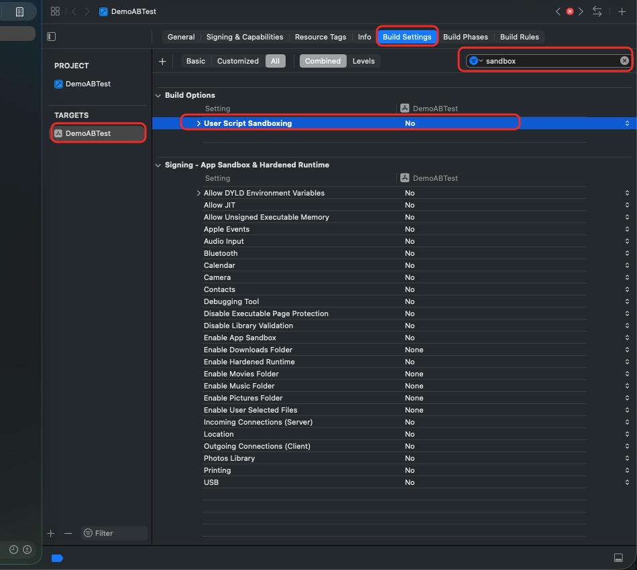
Task: Remove the selected target with the minus
Action: [68, 533]
